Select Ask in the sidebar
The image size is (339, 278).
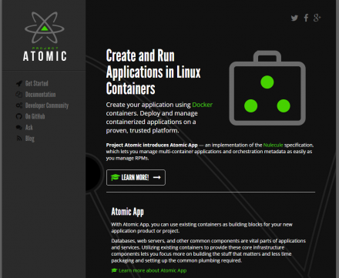point(29,128)
